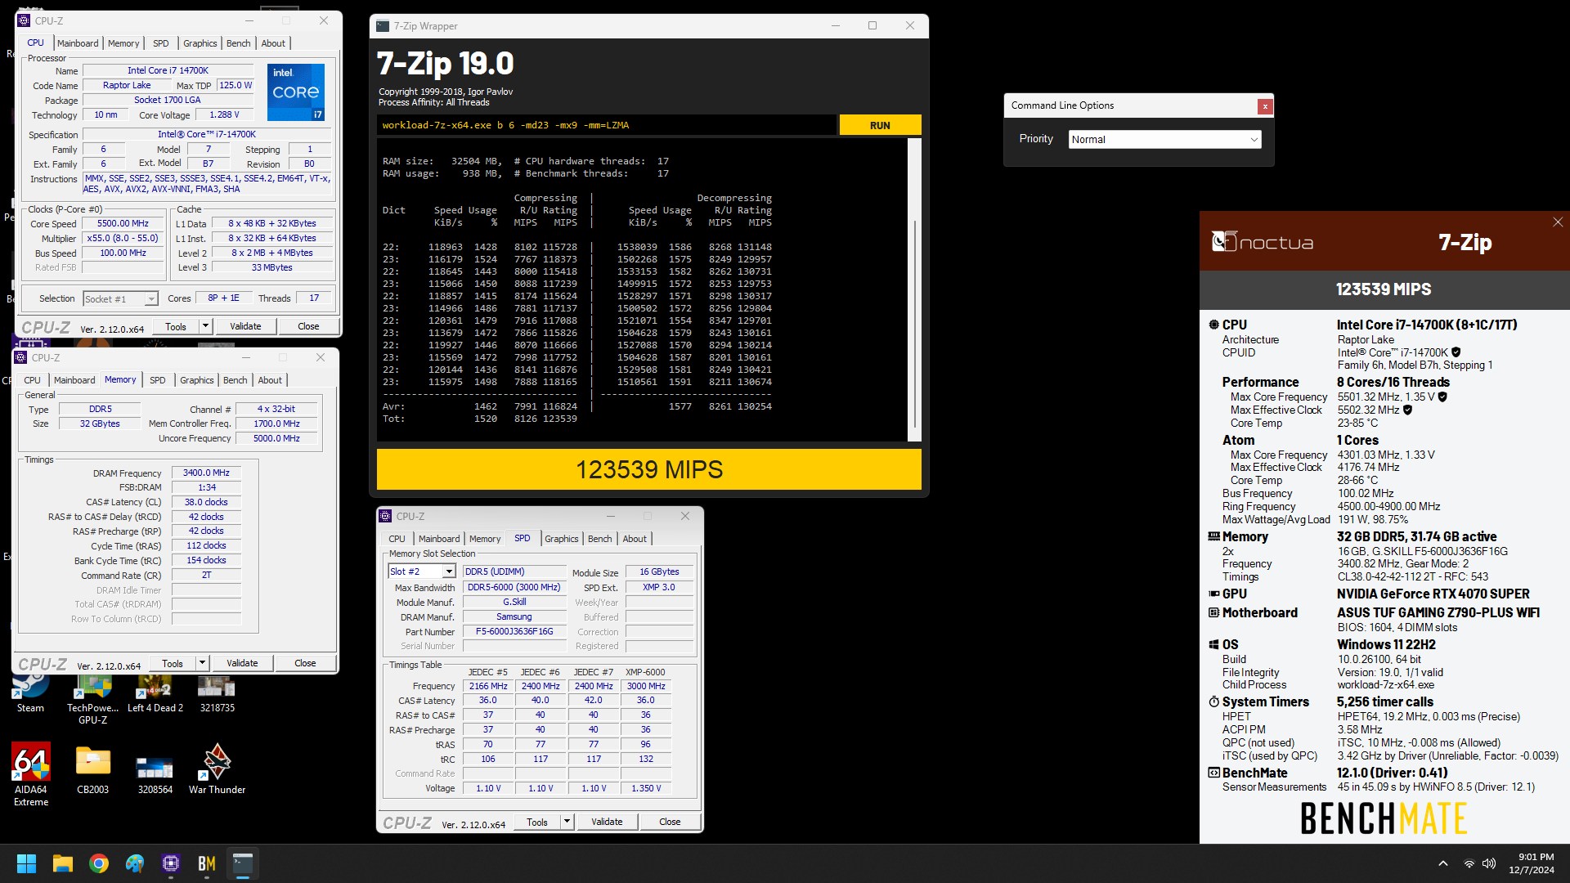The width and height of the screenshot is (1570, 883).
Task: Open the Priority dropdown set to Normal
Action: 1164,140
